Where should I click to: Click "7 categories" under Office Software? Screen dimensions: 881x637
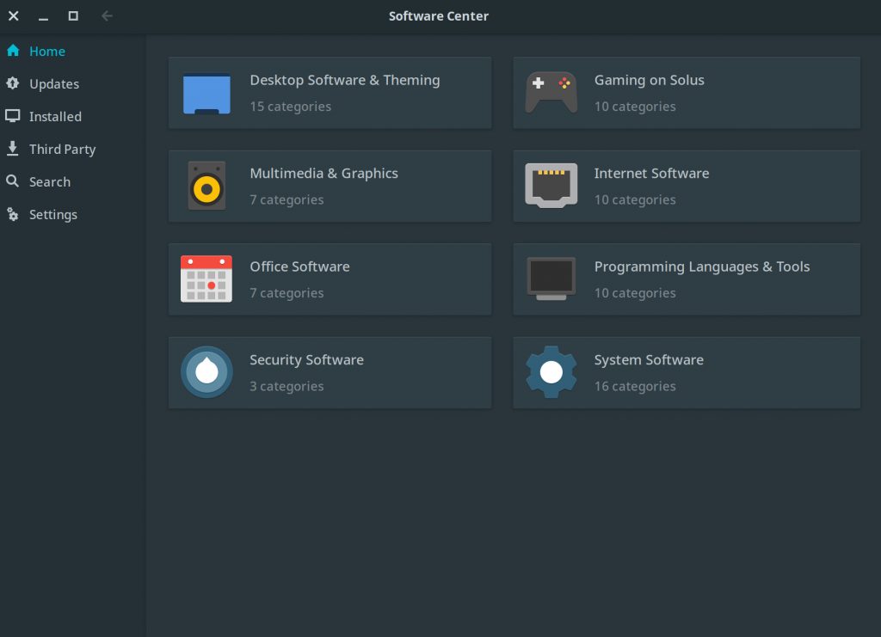click(286, 293)
